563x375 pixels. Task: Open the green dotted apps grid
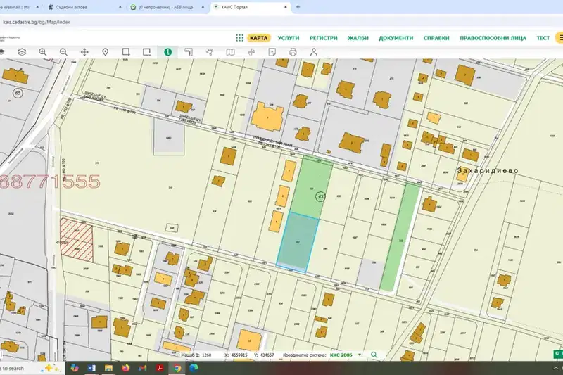point(239,38)
